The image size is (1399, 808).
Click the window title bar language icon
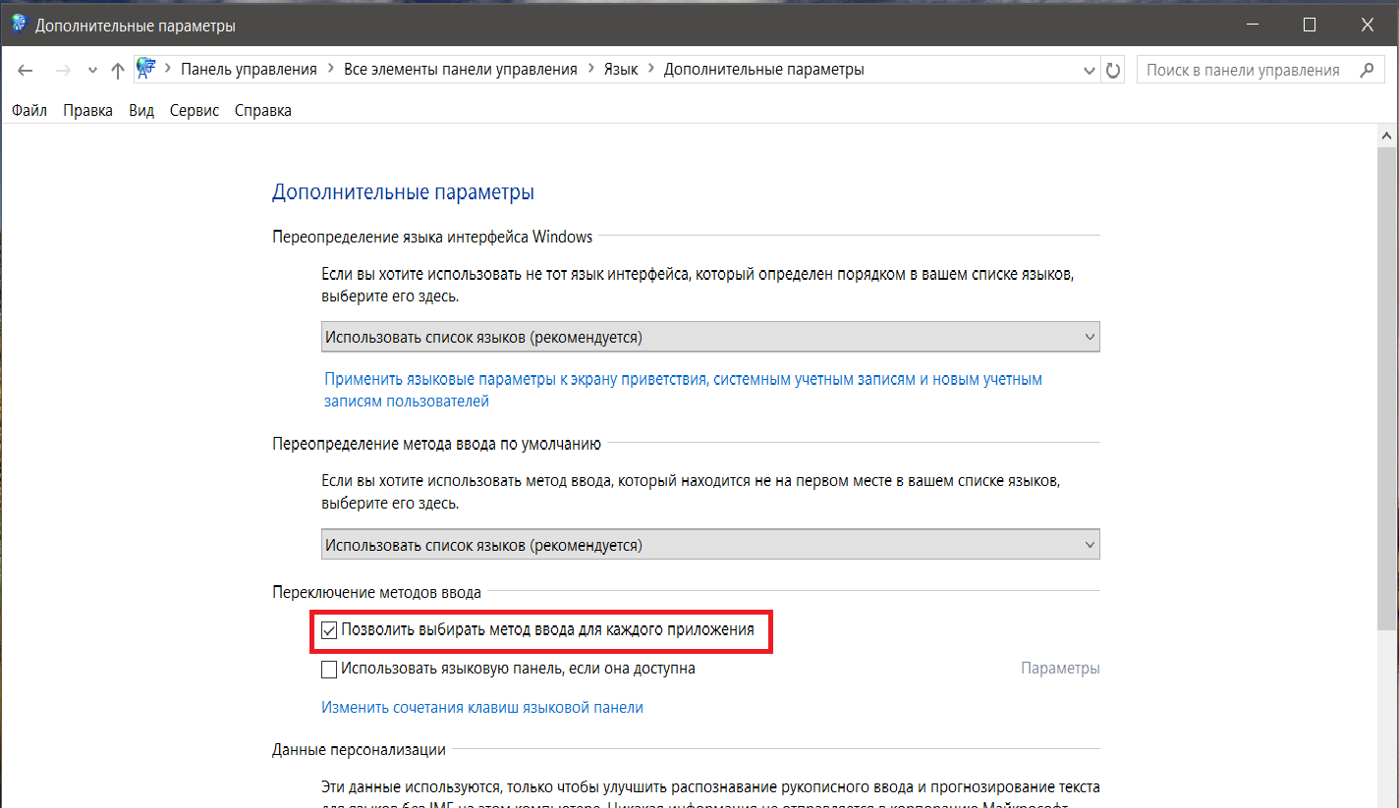click(19, 25)
